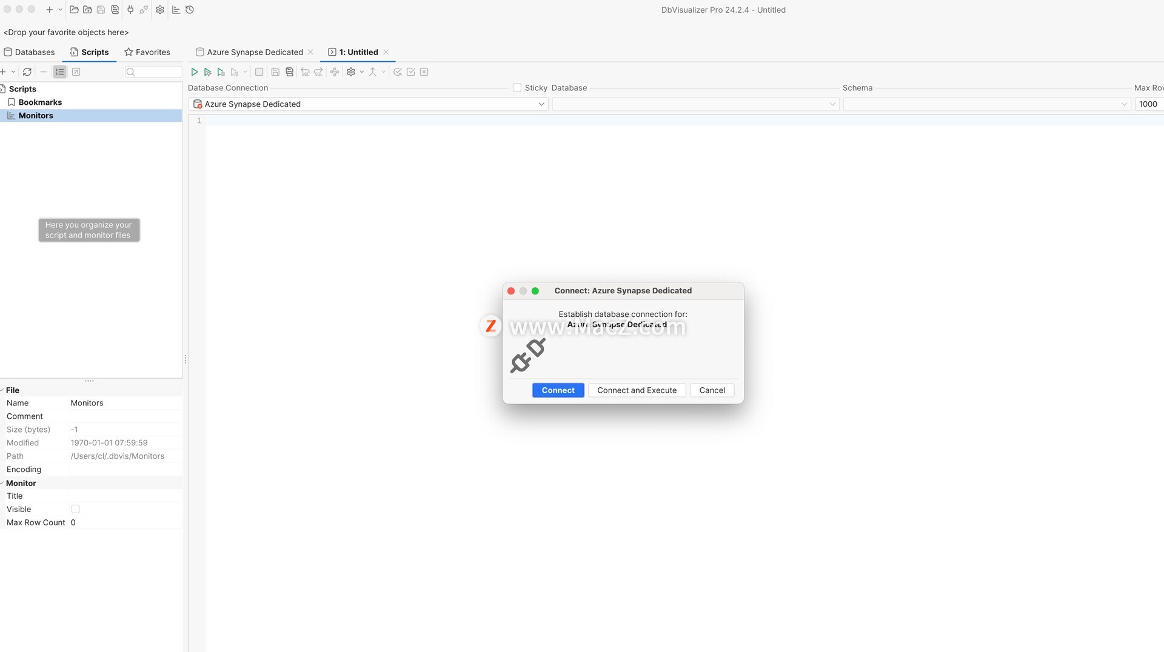Open the dropdown beside the Scripts panel plus icon

tap(13, 72)
